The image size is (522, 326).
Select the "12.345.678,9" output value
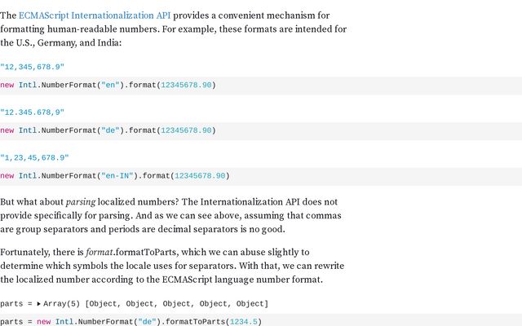point(33,112)
